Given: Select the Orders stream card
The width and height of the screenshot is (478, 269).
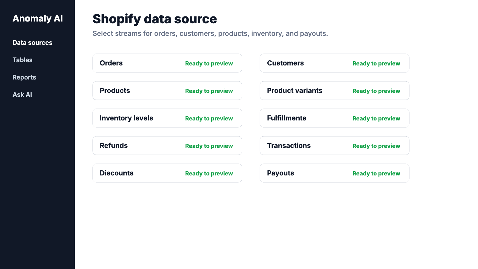Looking at the screenshot, I should click(167, 63).
